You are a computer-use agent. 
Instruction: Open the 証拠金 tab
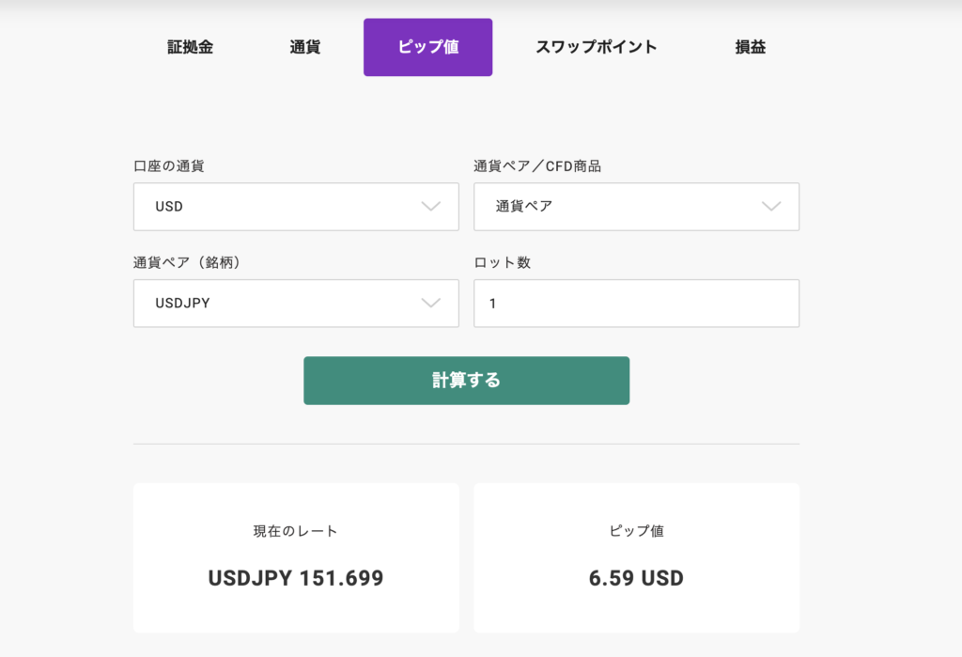point(190,47)
